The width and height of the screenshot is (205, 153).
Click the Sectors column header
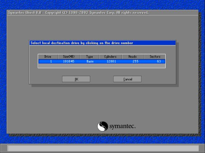coord(155,57)
